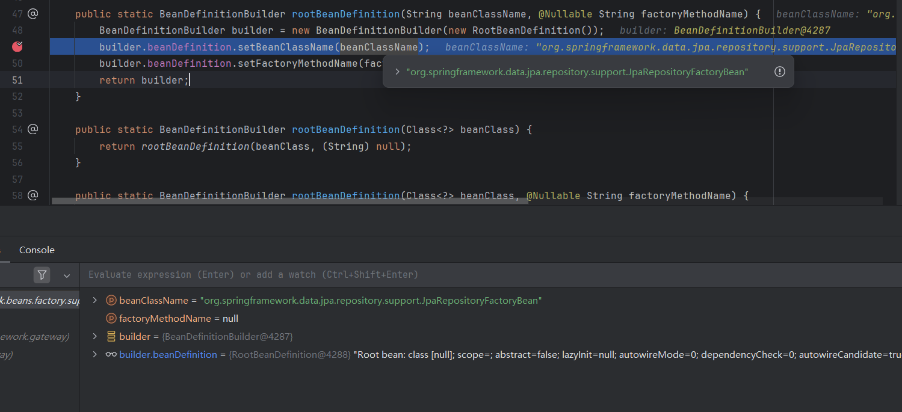Toggle the breakpoint on line 49
The width and height of the screenshot is (902, 412).
click(x=17, y=46)
